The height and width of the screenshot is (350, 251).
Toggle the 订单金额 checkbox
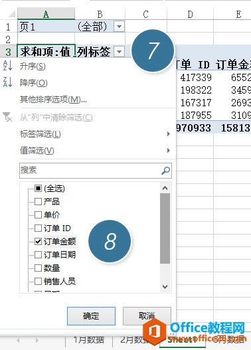[38, 241]
